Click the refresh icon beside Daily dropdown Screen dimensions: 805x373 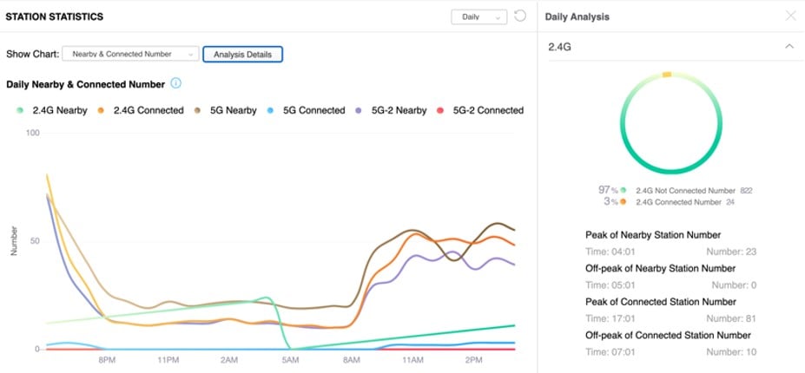point(520,16)
